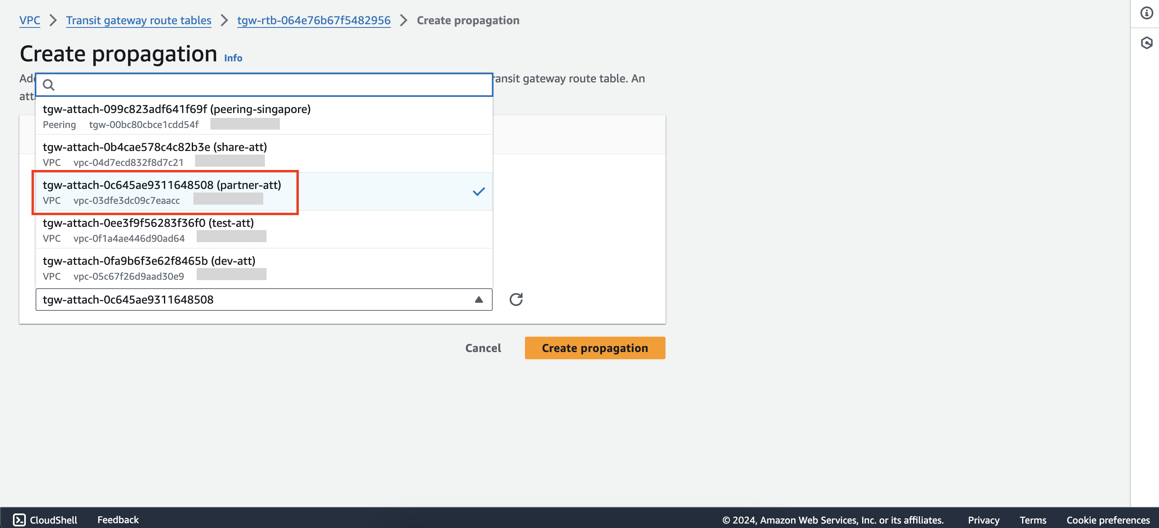The height and width of the screenshot is (528, 1159).
Task: Open Feedback in the footer
Action: point(118,520)
